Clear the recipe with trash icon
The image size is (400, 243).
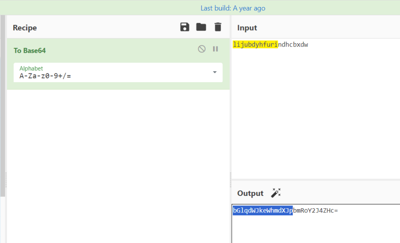(218, 27)
